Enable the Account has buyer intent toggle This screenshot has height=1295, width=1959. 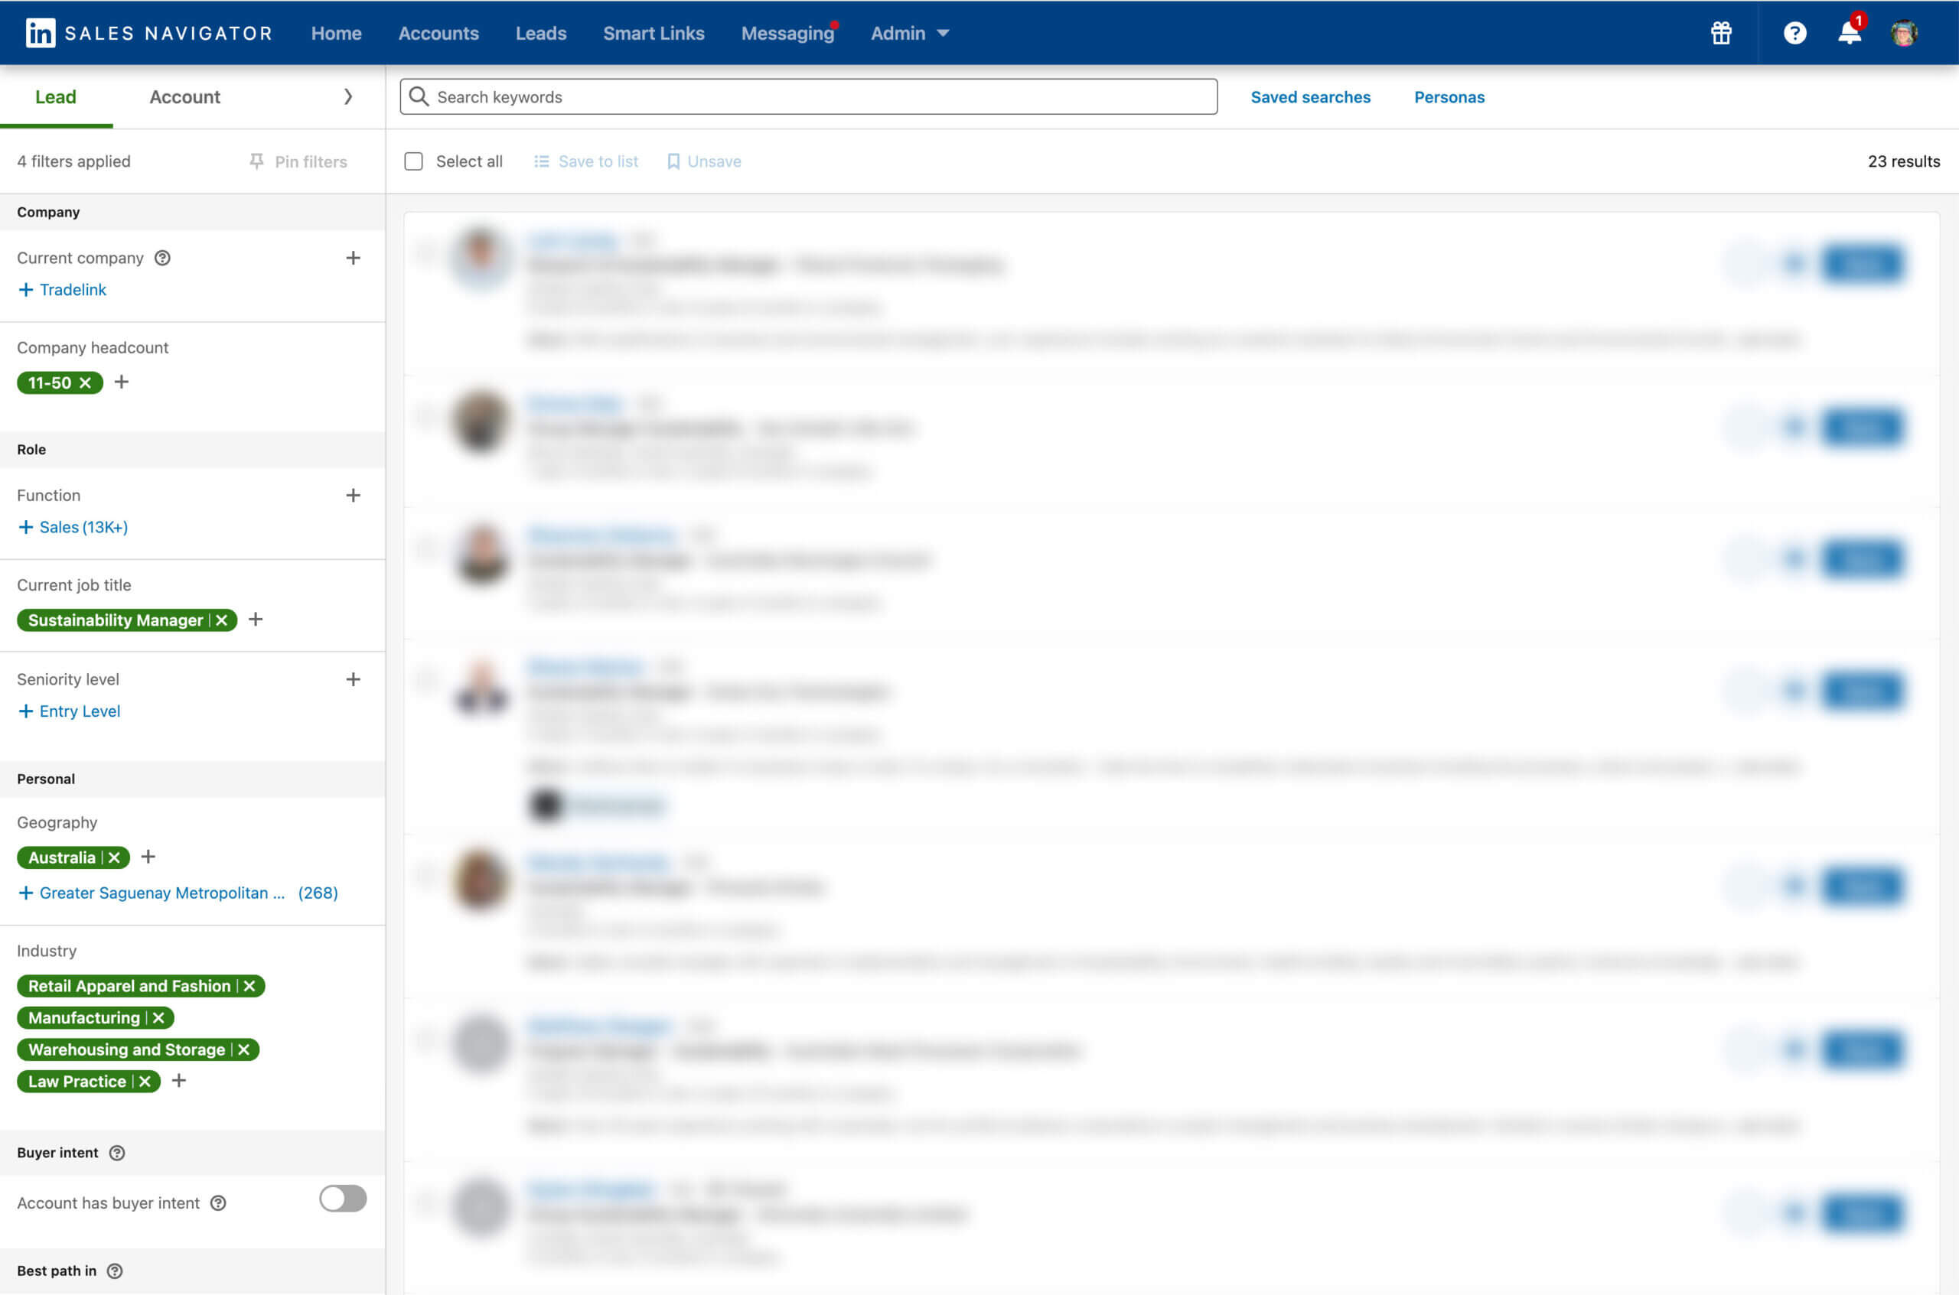[342, 1200]
